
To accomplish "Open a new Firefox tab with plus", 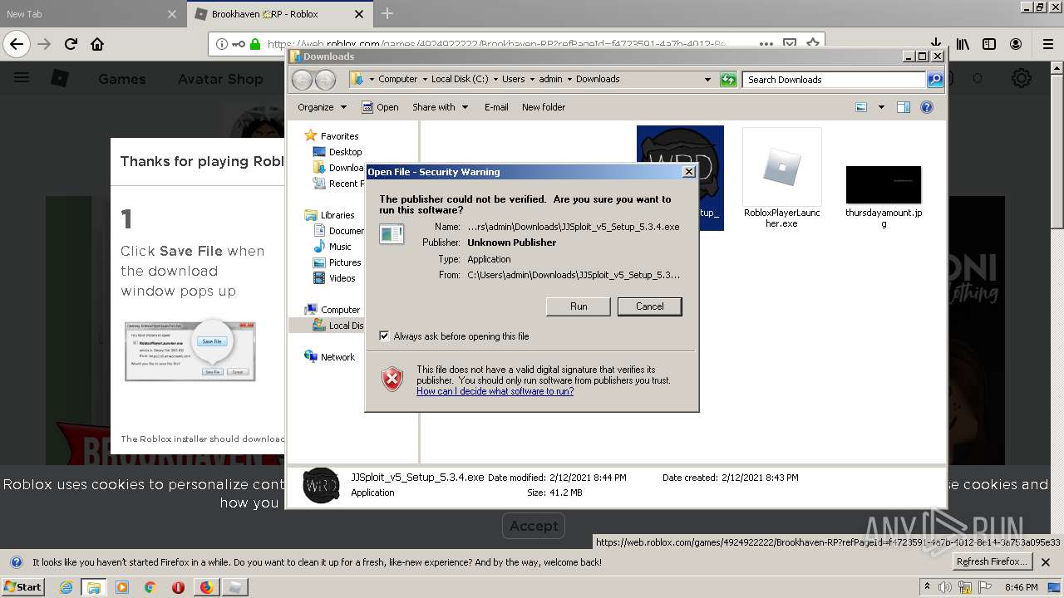I will click(x=387, y=13).
